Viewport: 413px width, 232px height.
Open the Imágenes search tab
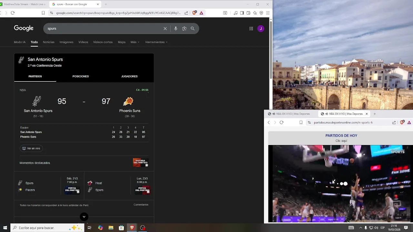pyautogui.click(x=66, y=42)
